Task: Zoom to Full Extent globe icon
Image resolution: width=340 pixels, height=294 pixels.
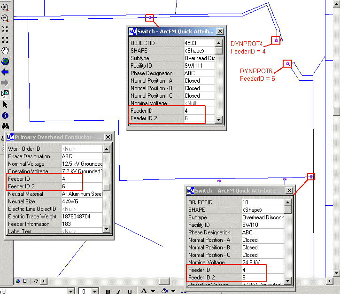Action: coord(5,62)
